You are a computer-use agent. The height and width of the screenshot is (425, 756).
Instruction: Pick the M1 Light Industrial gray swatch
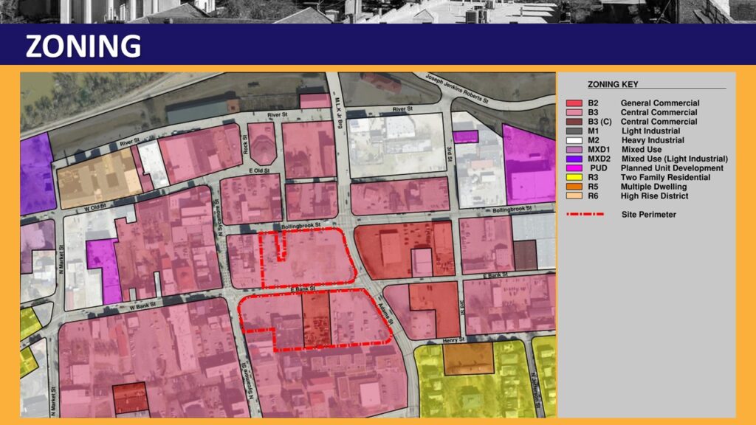point(574,131)
